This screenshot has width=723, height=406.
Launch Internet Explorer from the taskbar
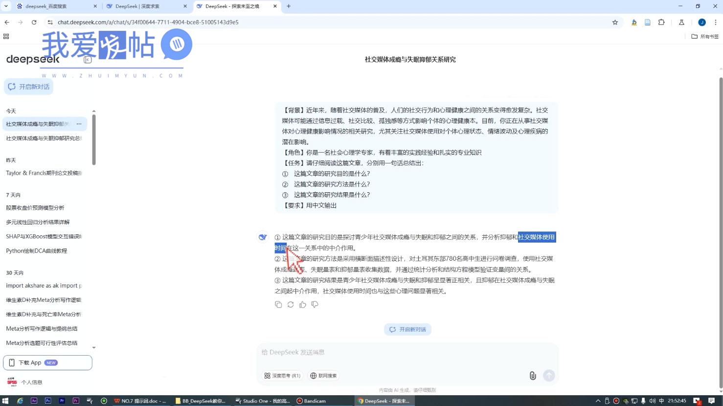(20, 401)
